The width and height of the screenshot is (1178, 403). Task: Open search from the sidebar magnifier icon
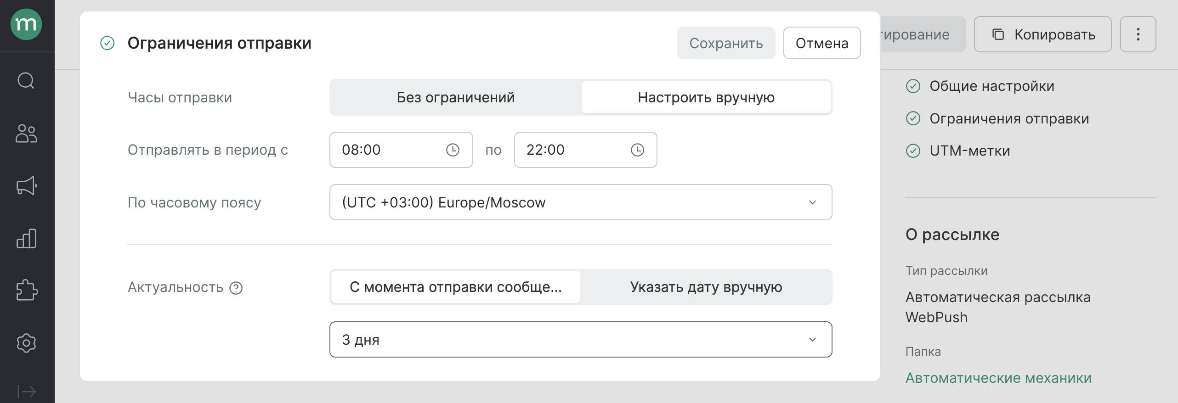(x=26, y=81)
